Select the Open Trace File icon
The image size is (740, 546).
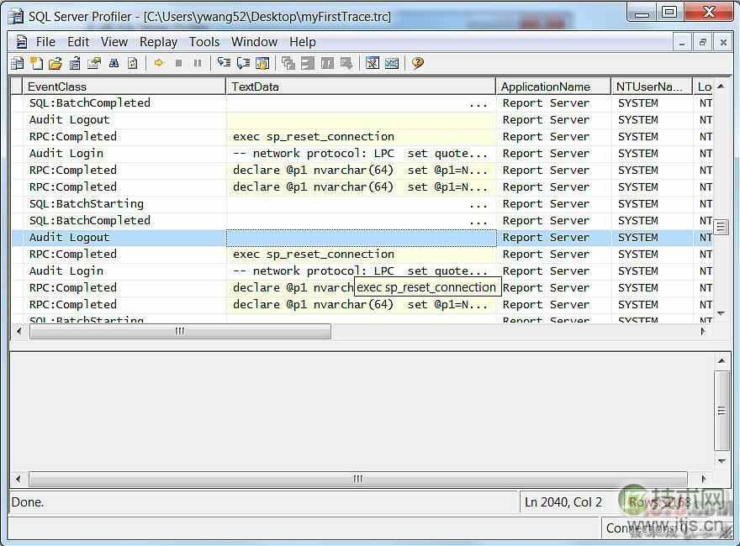click(x=55, y=63)
